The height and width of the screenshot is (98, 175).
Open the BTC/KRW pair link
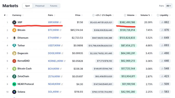click(53, 30)
